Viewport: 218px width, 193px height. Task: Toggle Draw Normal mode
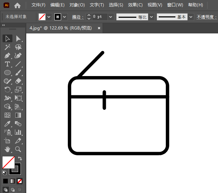(6, 189)
